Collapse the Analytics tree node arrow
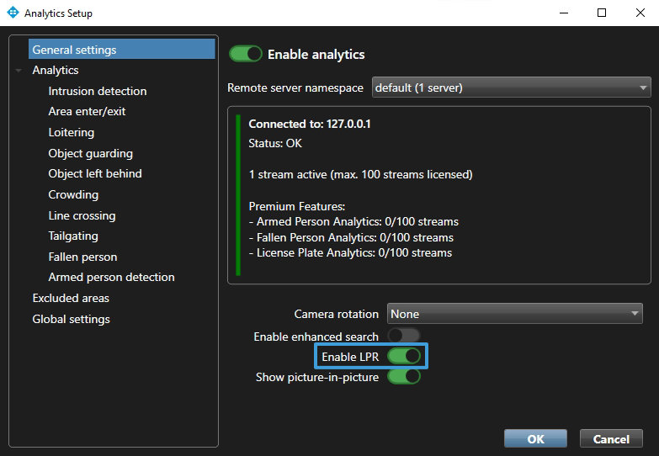 pyautogui.click(x=19, y=70)
